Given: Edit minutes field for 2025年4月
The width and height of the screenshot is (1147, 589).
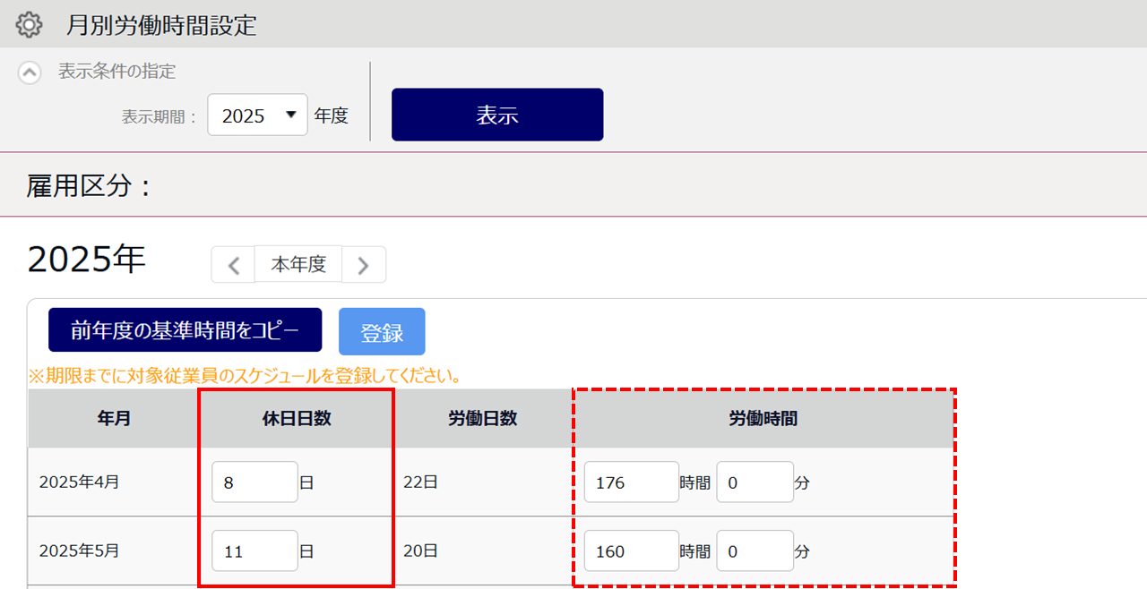Looking at the screenshot, I should tap(755, 482).
